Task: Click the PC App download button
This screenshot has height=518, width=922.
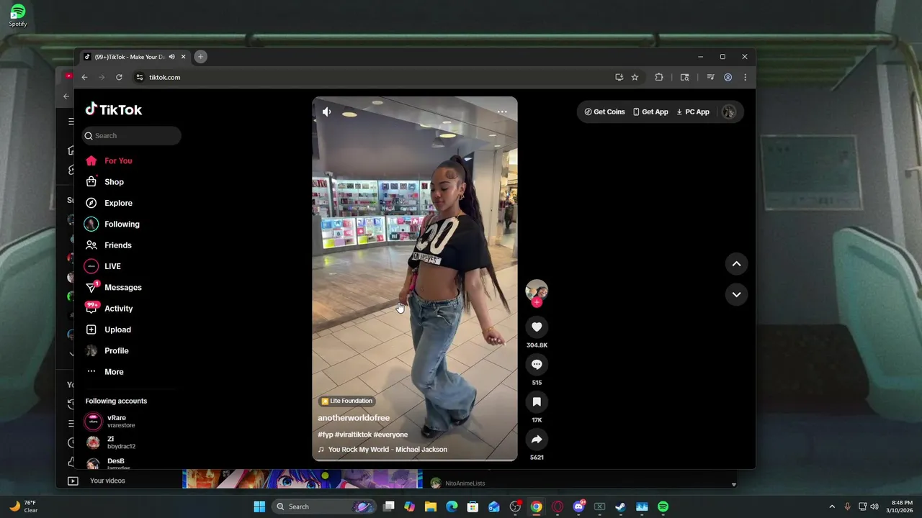Action: [693, 112]
